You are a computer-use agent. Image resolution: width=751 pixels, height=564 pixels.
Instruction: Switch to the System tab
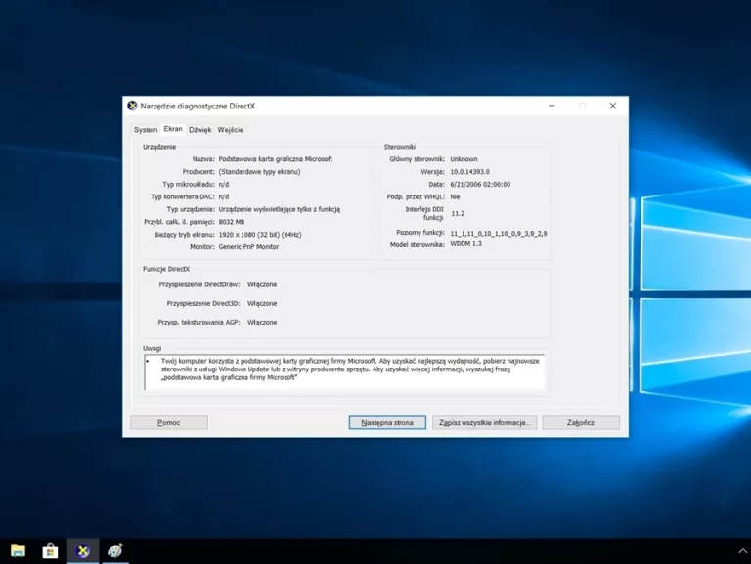[146, 130]
